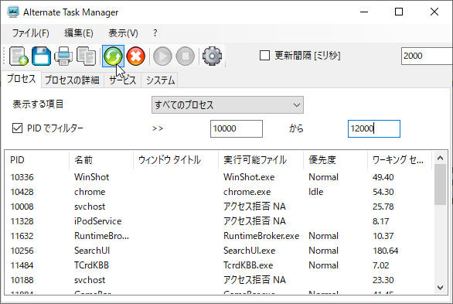Click the grayed-out stop icon

(x=186, y=56)
